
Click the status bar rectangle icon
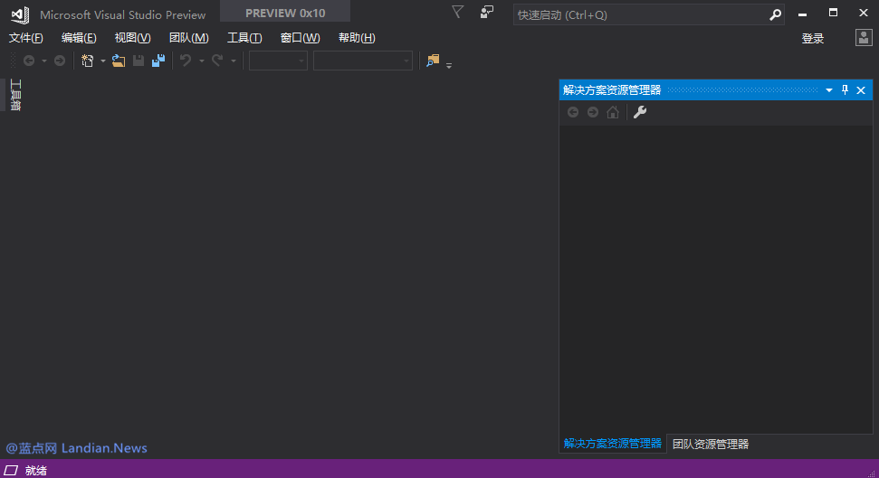click(x=11, y=470)
